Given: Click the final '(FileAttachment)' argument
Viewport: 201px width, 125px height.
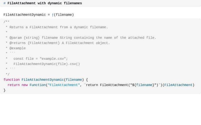Looking at the screenshot, I should (178, 85).
